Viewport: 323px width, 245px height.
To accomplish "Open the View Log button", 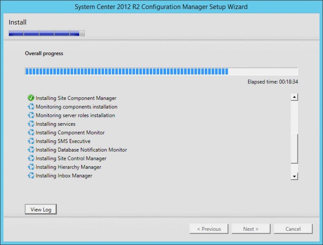I will coord(41,209).
